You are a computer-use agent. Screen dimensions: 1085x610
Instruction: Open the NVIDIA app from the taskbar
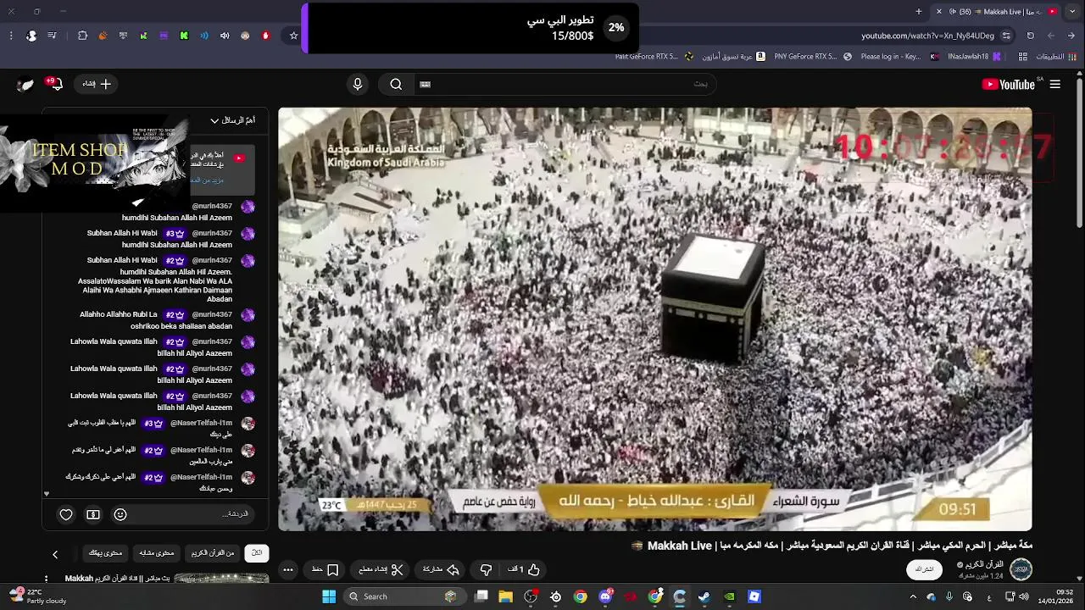coord(729,596)
